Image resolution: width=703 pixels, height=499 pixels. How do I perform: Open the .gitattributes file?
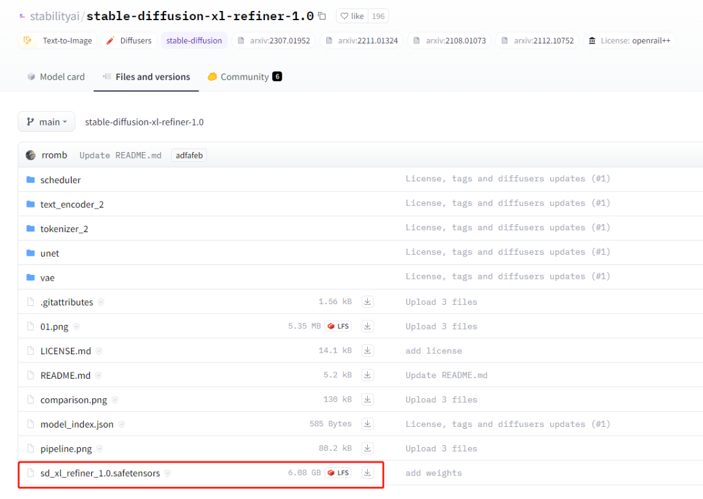(67, 302)
